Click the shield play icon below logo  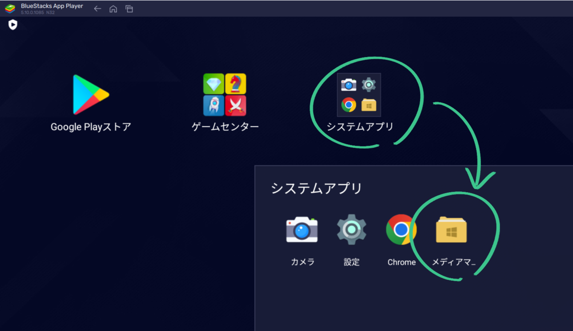(13, 25)
